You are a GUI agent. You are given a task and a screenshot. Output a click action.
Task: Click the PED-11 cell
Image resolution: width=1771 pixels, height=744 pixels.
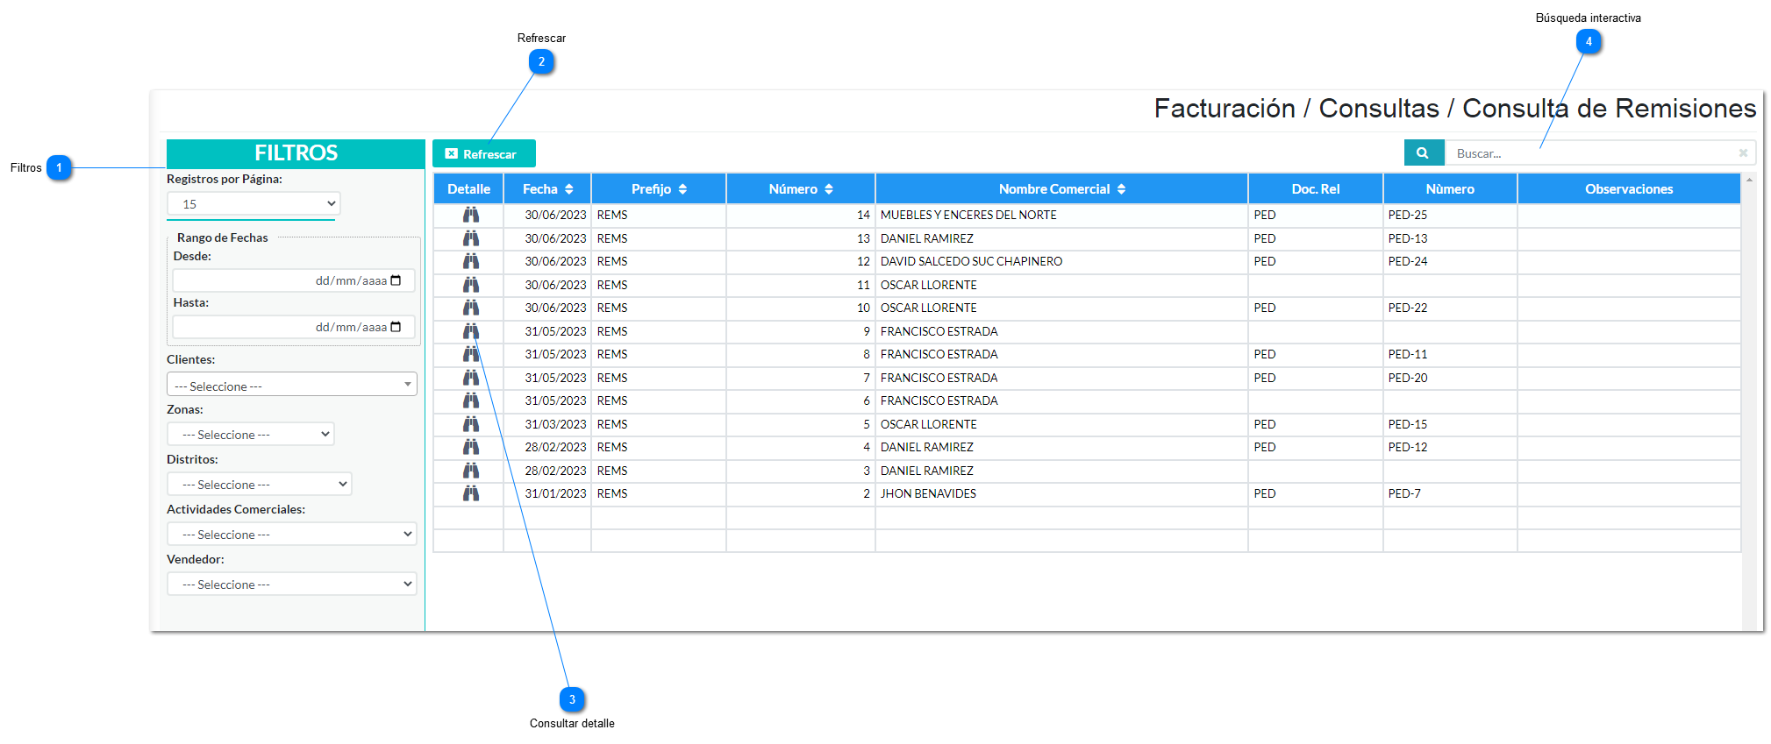click(x=1450, y=354)
